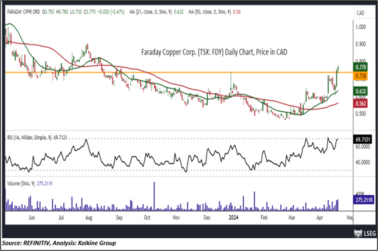Click the O0.750 open price value
This screenshot has height=251, width=378.
point(48,12)
